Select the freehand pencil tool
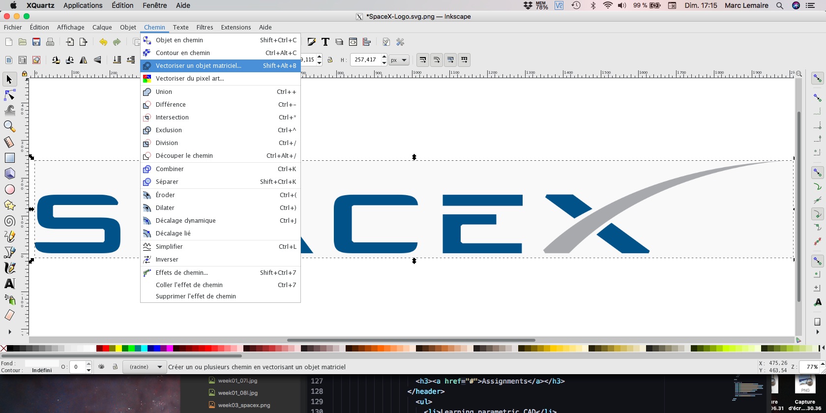The width and height of the screenshot is (826, 413). tap(9, 236)
